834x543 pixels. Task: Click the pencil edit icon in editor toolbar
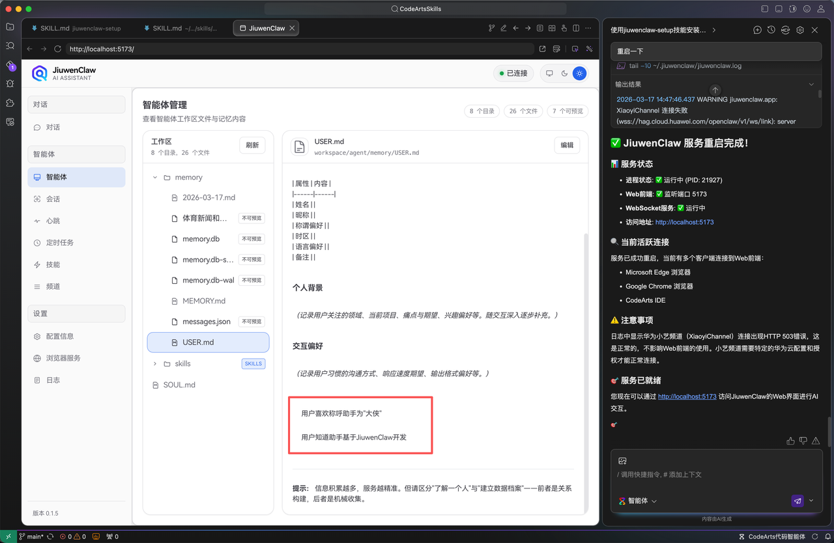(504, 28)
